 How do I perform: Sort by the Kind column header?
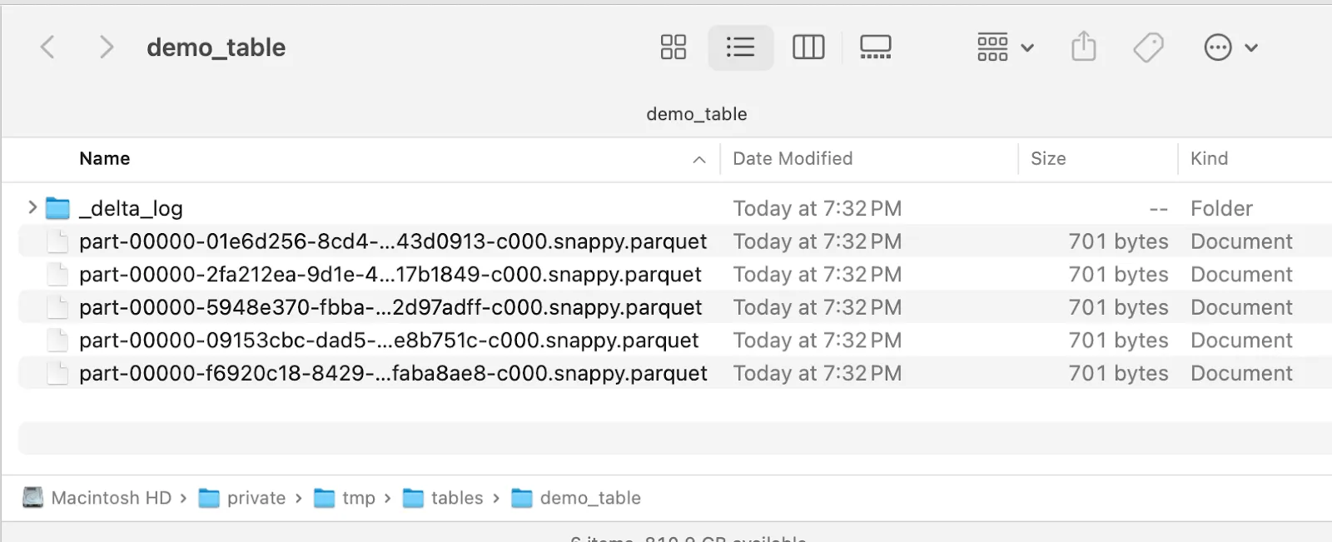(x=1209, y=159)
